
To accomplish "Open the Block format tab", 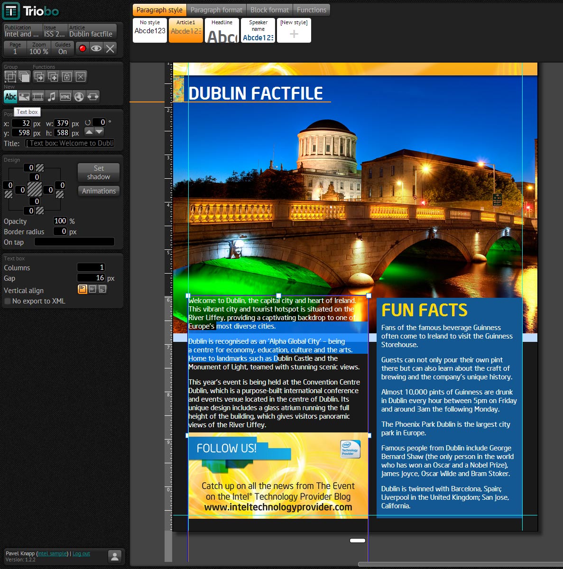I will pyautogui.click(x=269, y=9).
